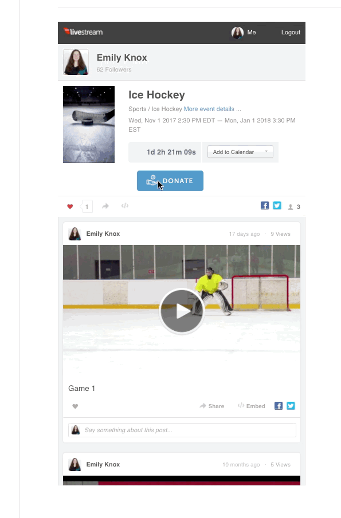Open the Embed link under Game 1
The height and width of the screenshot is (518, 341).
[252, 406]
